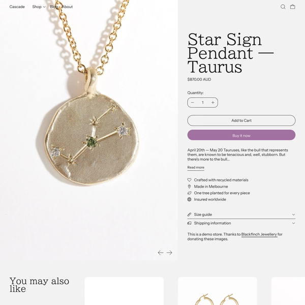Open the Blog menu item

(54, 7)
